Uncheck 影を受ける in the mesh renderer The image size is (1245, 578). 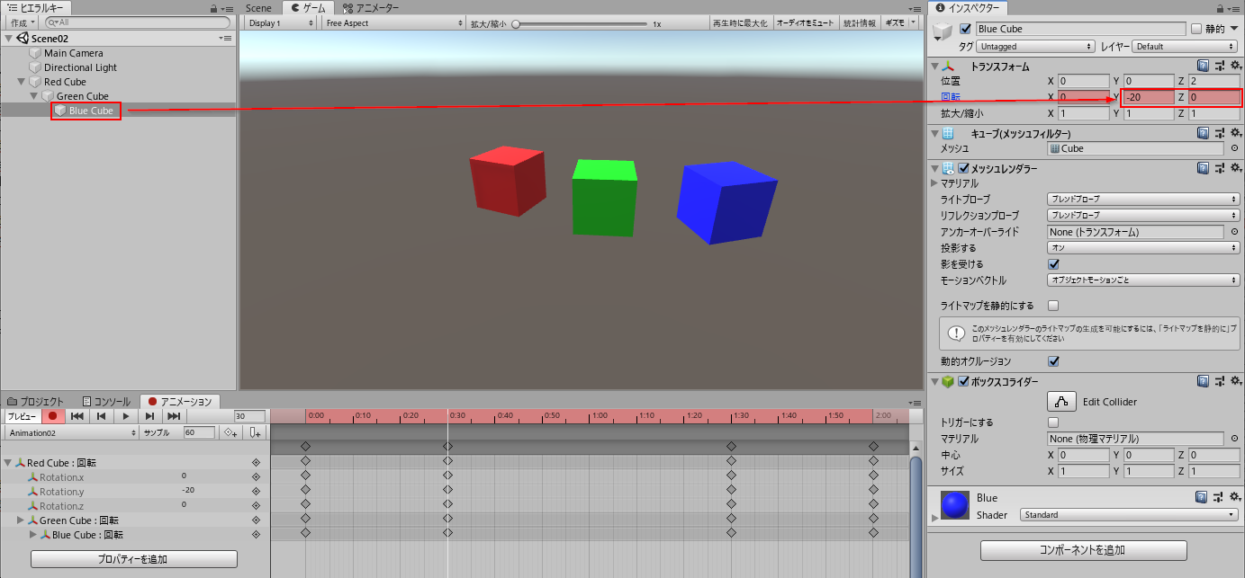[x=1053, y=264]
